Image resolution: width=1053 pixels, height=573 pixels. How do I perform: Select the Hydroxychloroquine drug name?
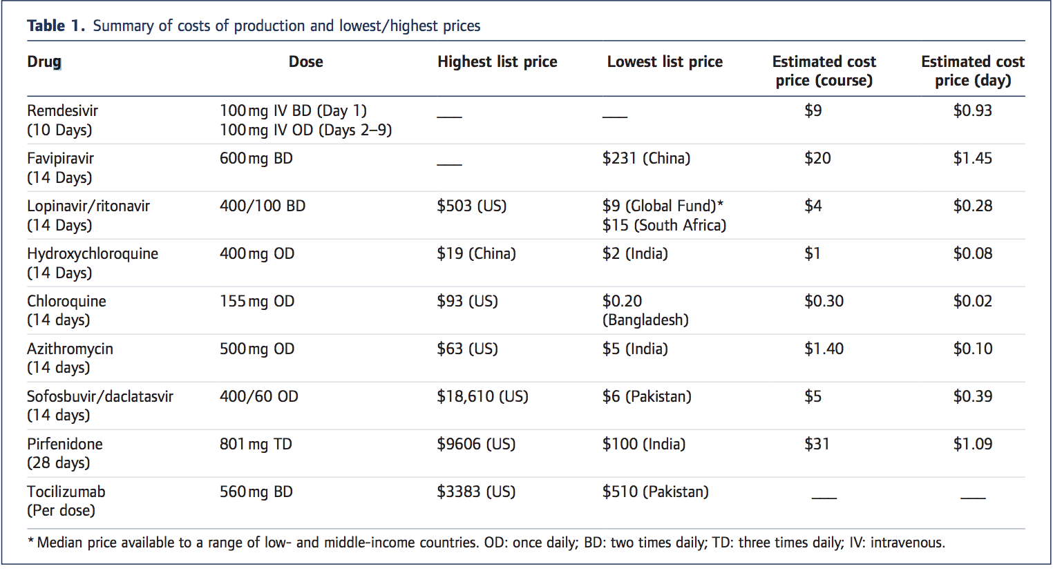93,254
